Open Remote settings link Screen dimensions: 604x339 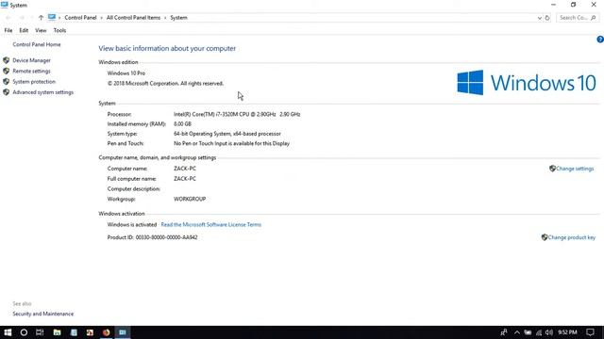[31, 72]
